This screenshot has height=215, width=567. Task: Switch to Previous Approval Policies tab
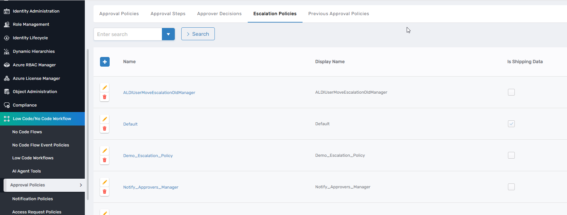coord(338,14)
